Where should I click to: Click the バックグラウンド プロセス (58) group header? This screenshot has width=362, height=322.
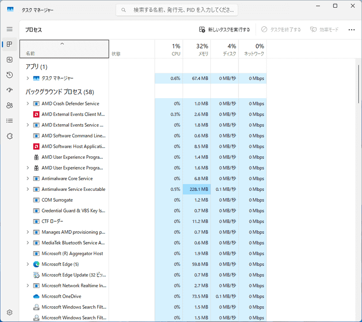[x=60, y=92]
